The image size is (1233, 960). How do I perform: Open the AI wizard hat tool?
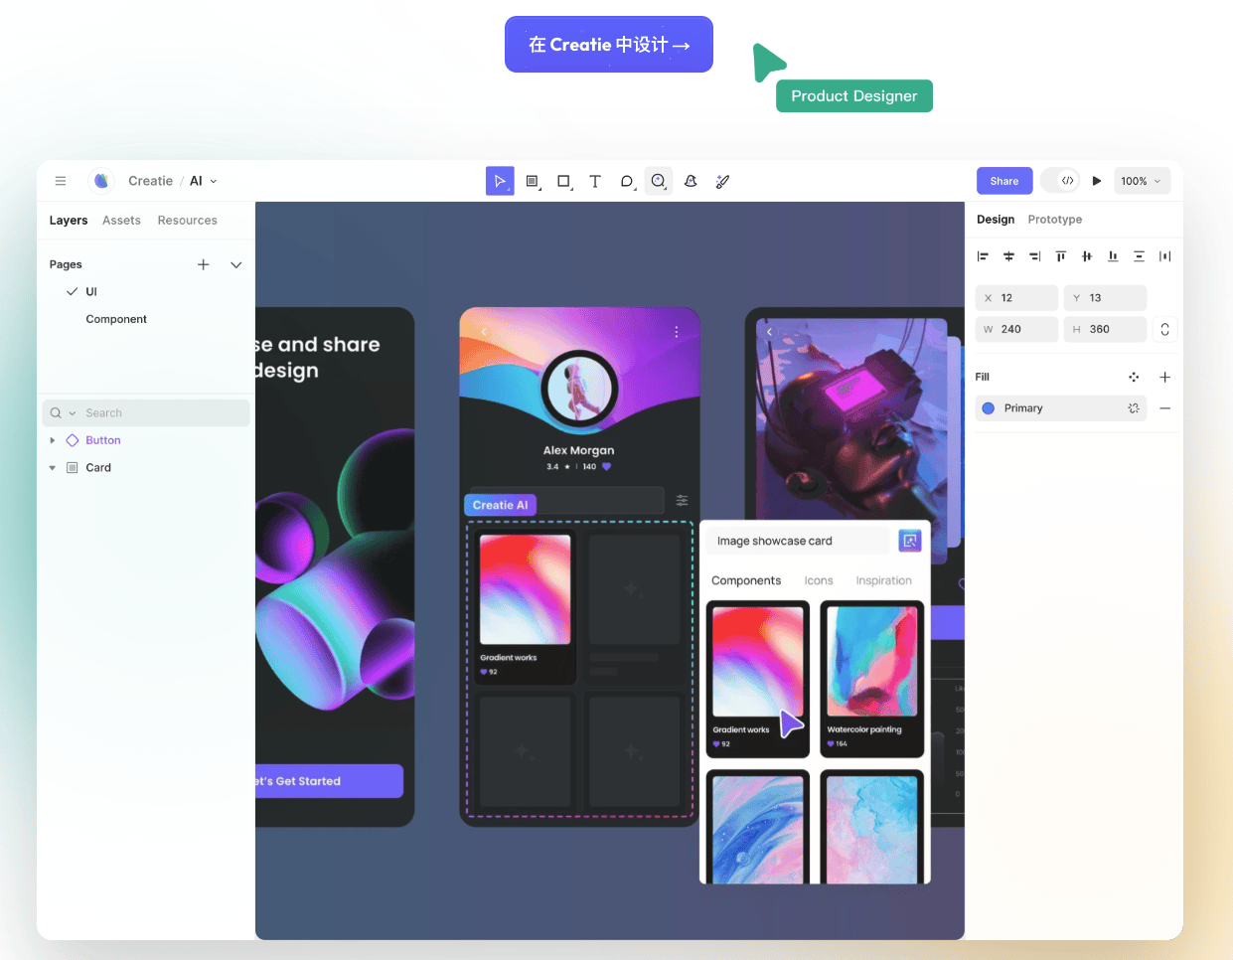pyautogui.click(x=691, y=181)
